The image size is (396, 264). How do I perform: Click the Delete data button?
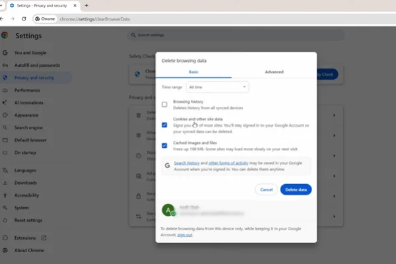coord(296,189)
